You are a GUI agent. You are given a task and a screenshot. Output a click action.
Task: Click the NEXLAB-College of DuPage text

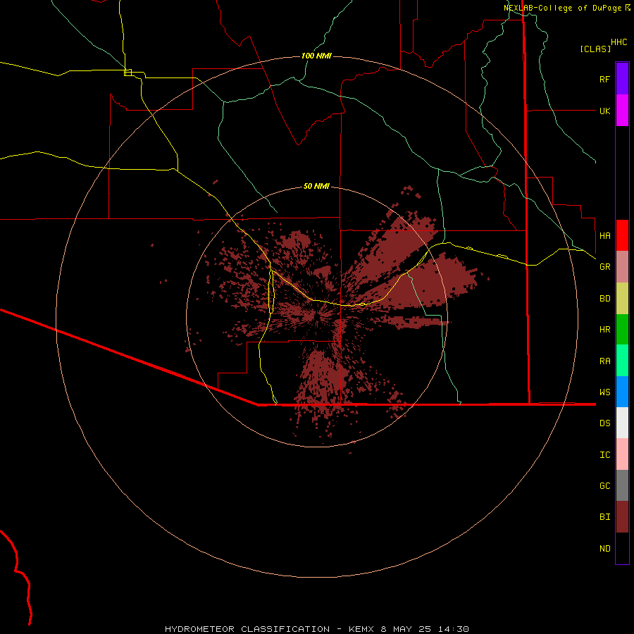pyautogui.click(x=562, y=8)
